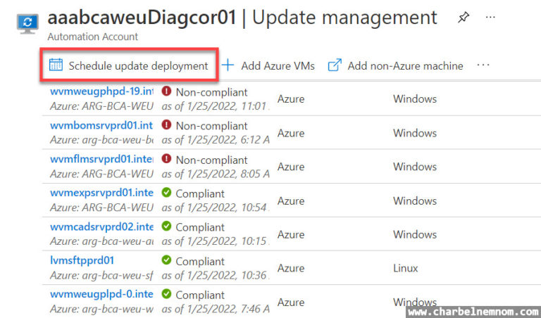Click Compliant status text for wvmcadsrvprd02
Image resolution: width=541 pixels, height=318 pixels.
coord(200,228)
